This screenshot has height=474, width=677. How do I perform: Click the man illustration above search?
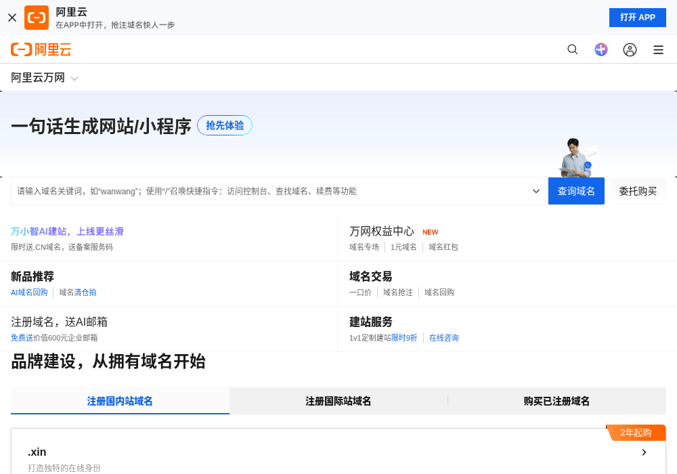577,158
